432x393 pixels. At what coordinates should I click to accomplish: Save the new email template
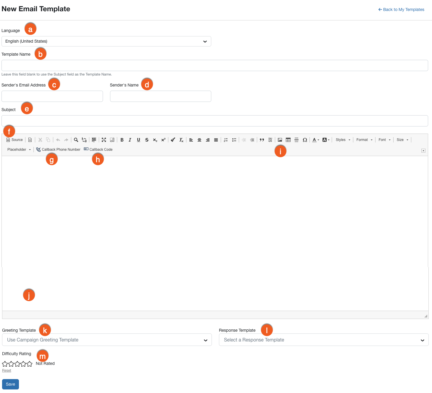(x=10, y=384)
